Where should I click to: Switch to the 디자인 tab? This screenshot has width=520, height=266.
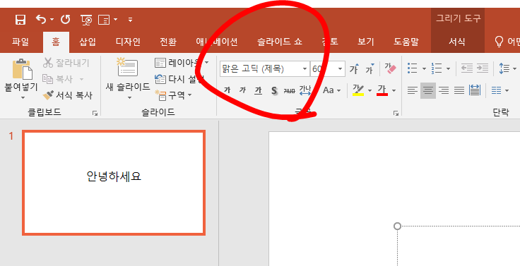click(x=128, y=42)
